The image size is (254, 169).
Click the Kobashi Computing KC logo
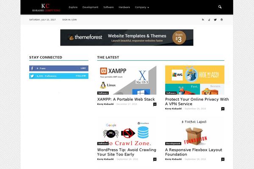[46, 8]
